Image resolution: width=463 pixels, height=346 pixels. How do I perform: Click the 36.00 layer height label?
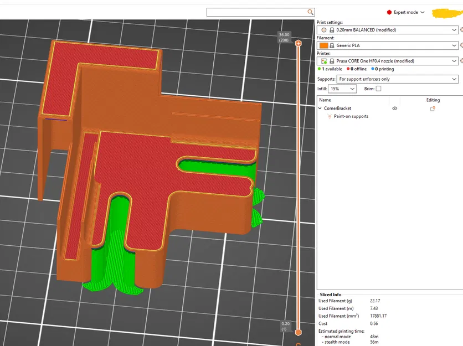tap(284, 35)
